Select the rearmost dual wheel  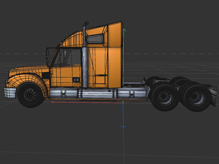click(x=197, y=98)
